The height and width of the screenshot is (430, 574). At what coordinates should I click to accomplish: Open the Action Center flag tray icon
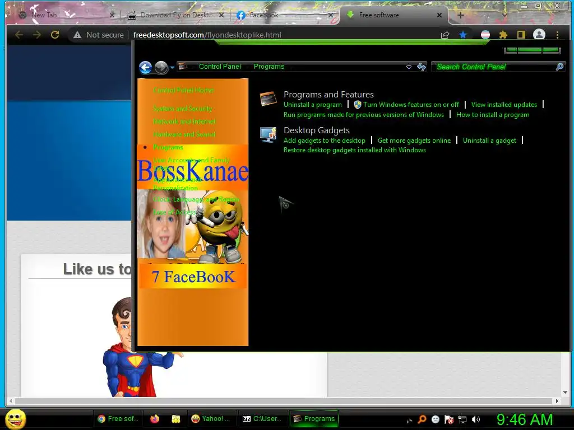(449, 419)
